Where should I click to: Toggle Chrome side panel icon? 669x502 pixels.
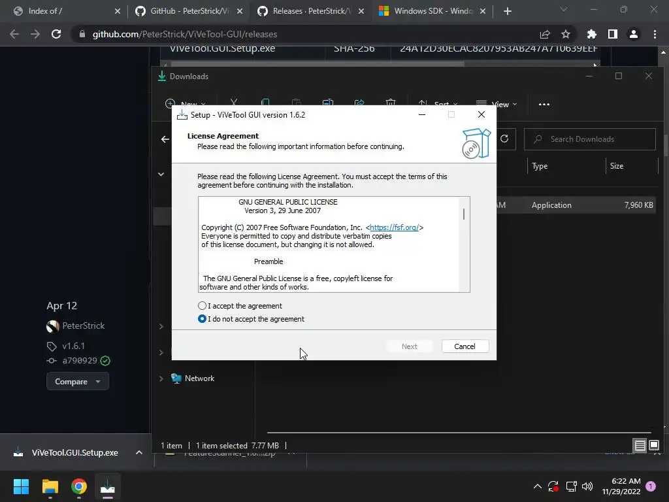(x=613, y=34)
